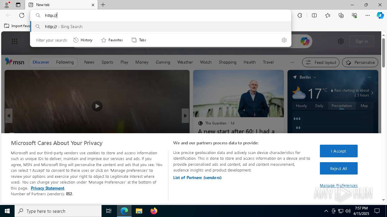The image size is (387, 217).
Task: Click Reject All cookies
Action: click(x=339, y=168)
